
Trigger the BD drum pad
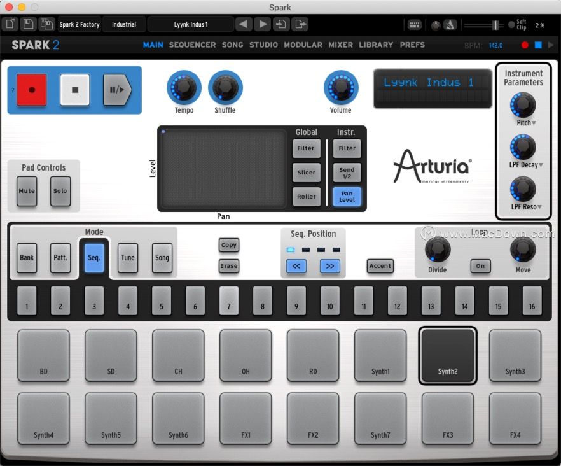click(43, 356)
